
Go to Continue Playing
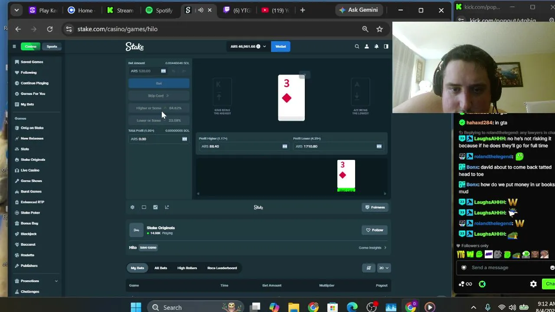(34, 83)
